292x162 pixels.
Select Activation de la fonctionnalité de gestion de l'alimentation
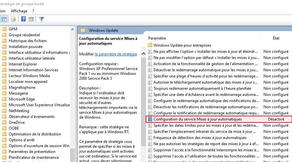[205, 64]
